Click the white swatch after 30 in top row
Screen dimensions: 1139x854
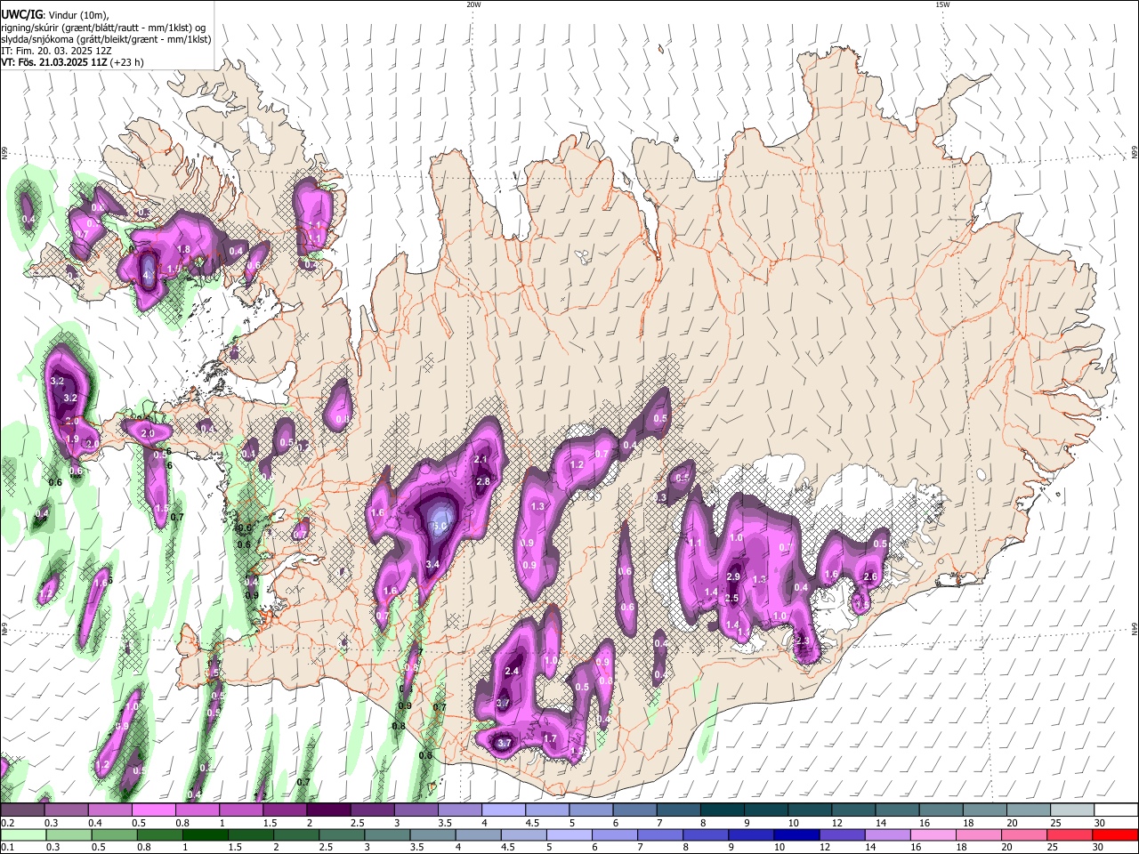pos(1116,810)
